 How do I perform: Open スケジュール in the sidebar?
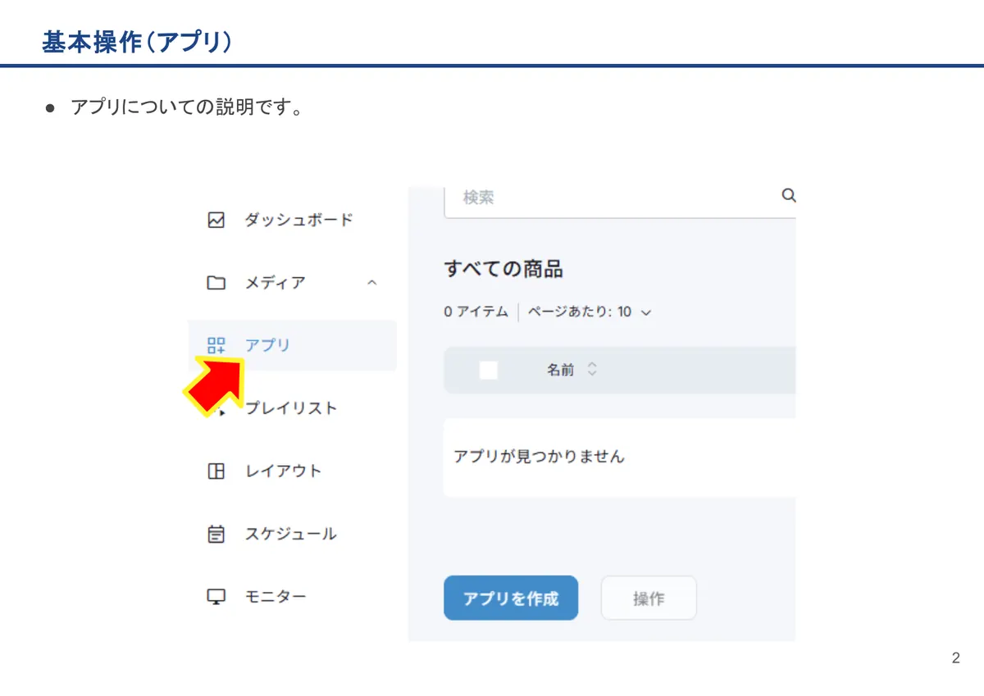[290, 535]
